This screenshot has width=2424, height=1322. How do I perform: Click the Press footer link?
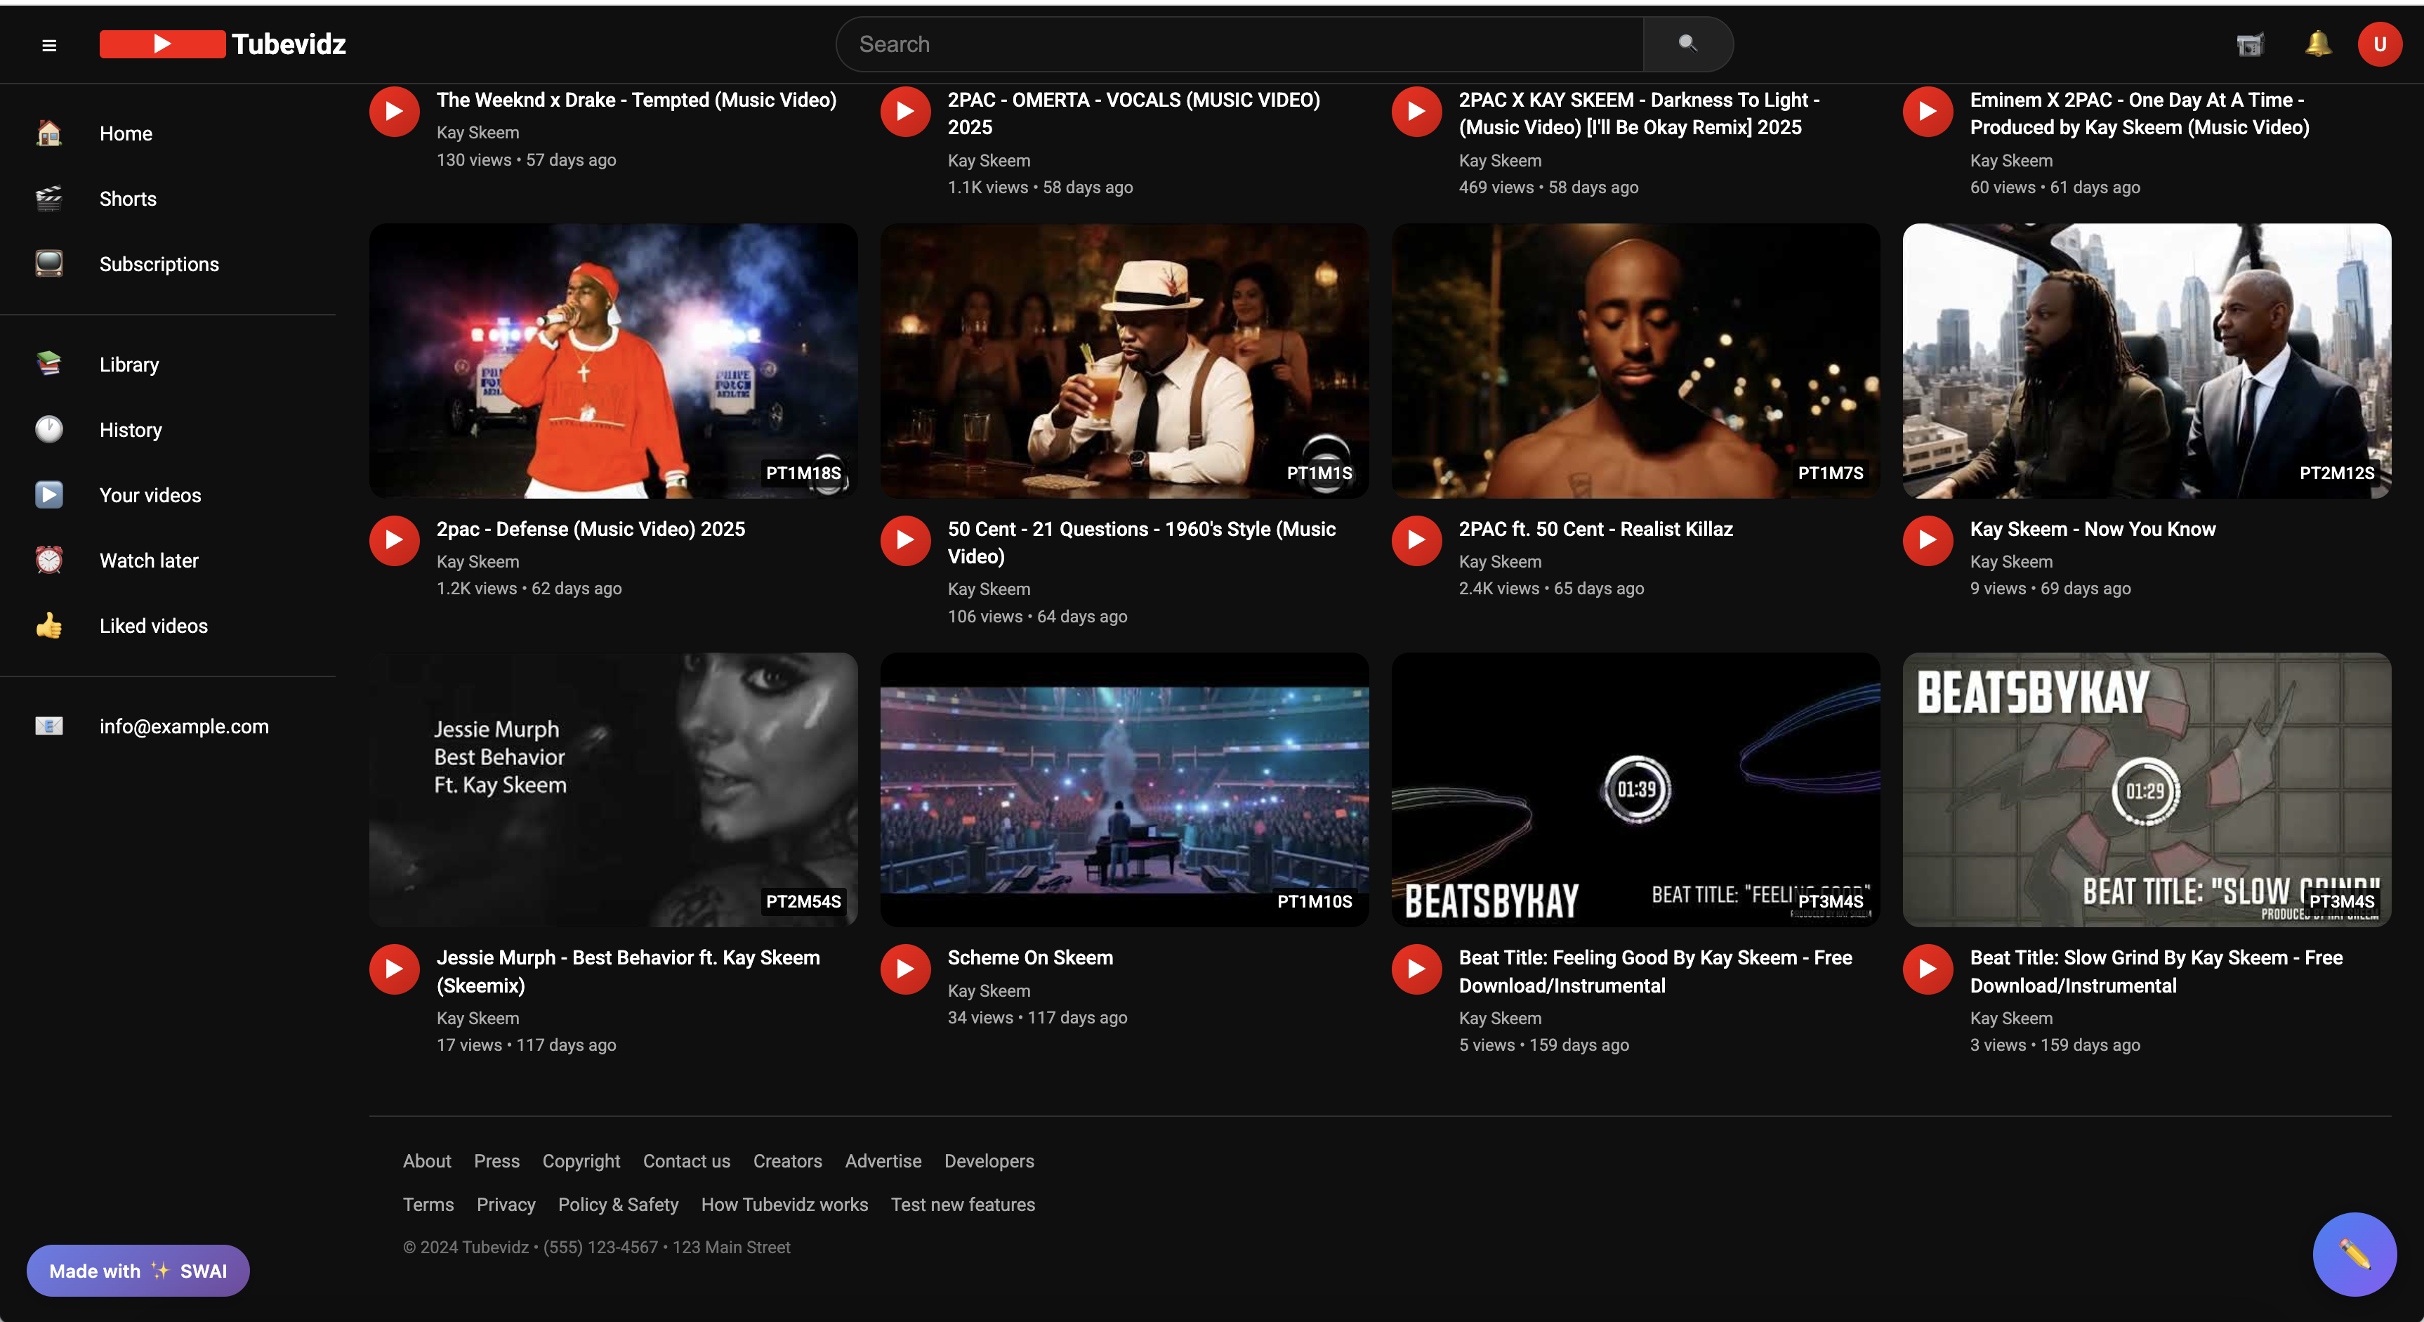click(x=497, y=1161)
